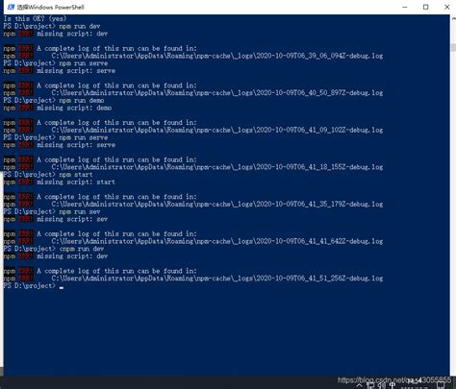456x389 pixels.
Task: Open the network icon in the system tray
Action: click(x=370, y=385)
